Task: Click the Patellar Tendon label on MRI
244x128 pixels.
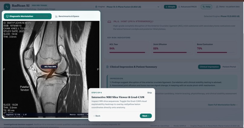Action: click(x=25, y=88)
